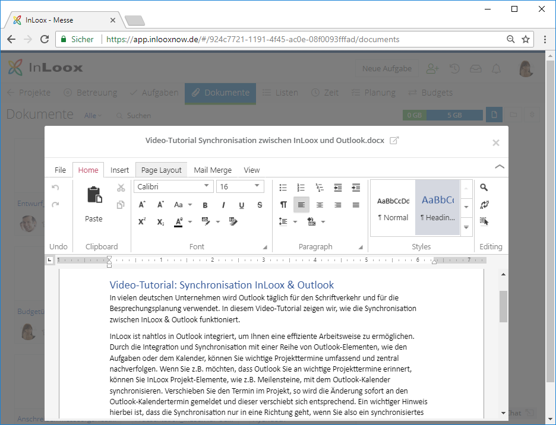The height and width of the screenshot is (425, 556).
Task: Reload the browser page
Action: point(45,39)
